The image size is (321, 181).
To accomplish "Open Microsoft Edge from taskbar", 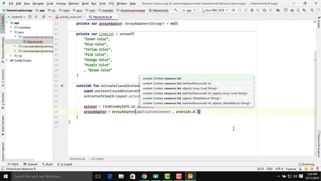I will pyautogui.click(x=110, y=176).
